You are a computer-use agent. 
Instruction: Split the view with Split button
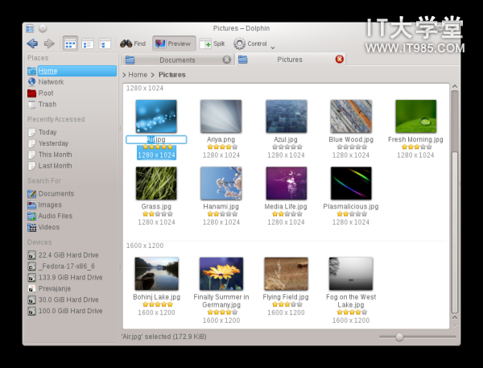coord(213,43)
